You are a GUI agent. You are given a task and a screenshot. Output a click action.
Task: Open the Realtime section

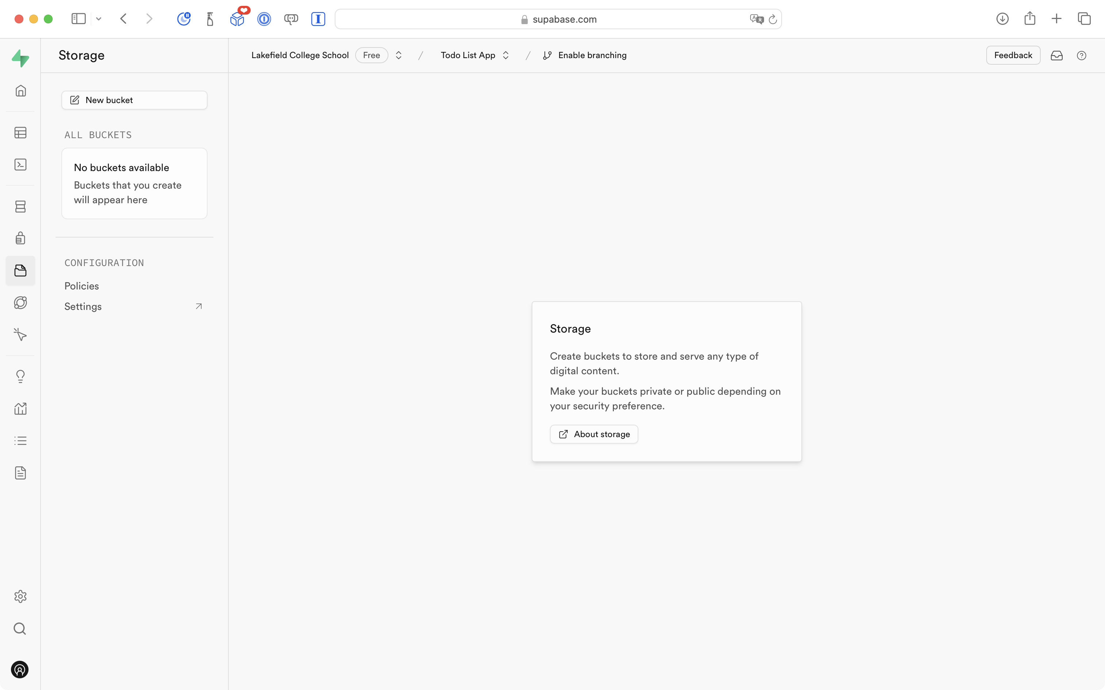pos(20,334)
